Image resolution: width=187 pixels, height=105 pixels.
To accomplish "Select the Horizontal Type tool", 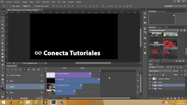I will [3, 68].
